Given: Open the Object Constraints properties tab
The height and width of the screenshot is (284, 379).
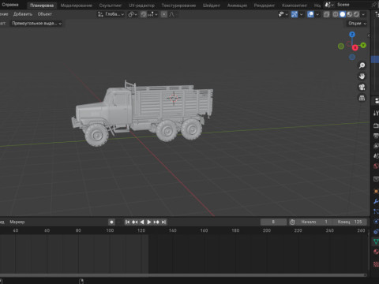Looking at the screenshot, I should pyautogui.click(x=376, y=231).
